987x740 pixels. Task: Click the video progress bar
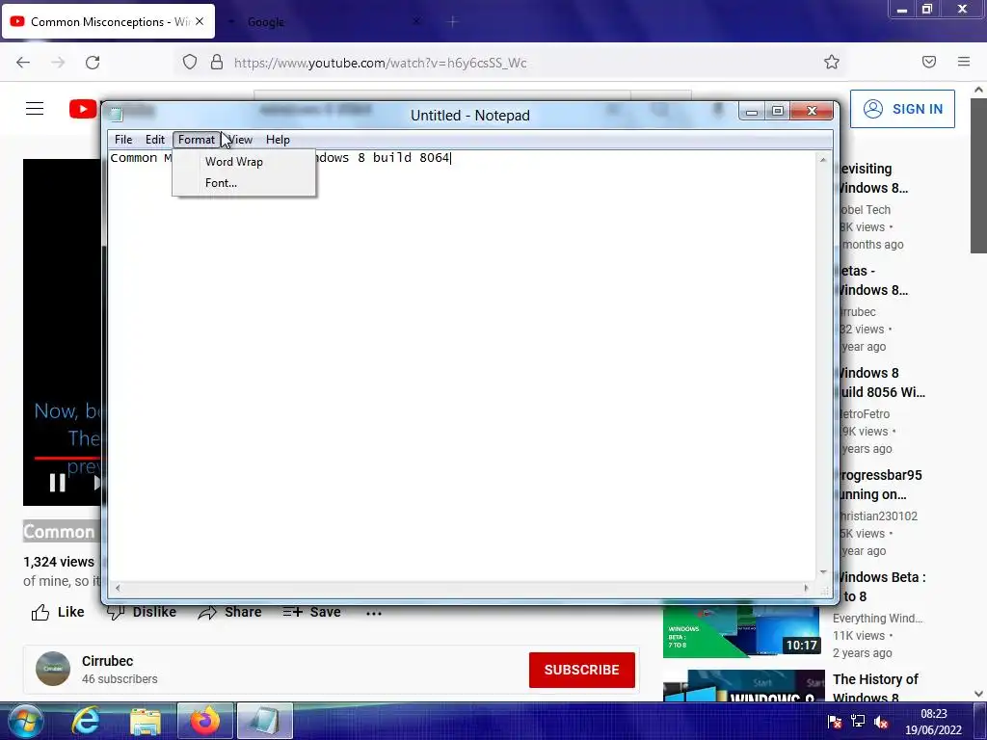67,458
